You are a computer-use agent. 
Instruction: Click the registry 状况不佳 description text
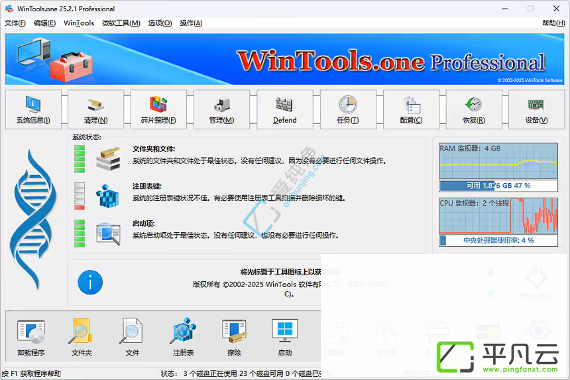[x=239, y=198]
